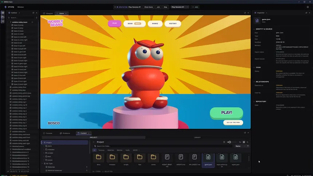313x176 pixels.
Task: Select the layers icon in left sidebar
Action: pos(3,13)
